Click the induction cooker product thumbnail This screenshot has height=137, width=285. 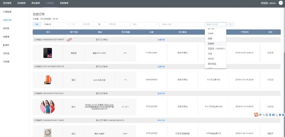coord(48,133)
